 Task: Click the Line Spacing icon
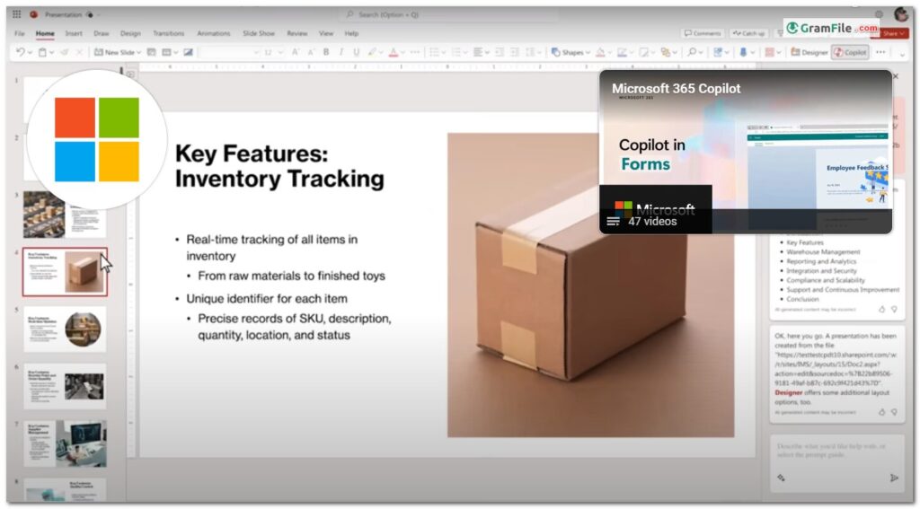tap(530, 52)
